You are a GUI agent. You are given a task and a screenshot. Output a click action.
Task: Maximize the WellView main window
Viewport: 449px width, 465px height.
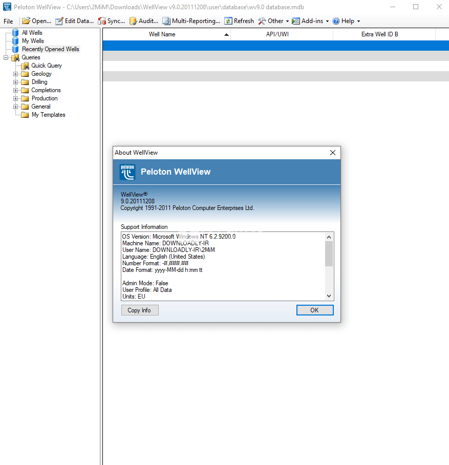[x=416, y=7]
